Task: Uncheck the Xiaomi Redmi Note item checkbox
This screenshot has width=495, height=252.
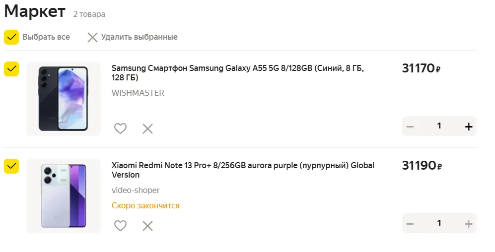Action: (x=11, y=166)
